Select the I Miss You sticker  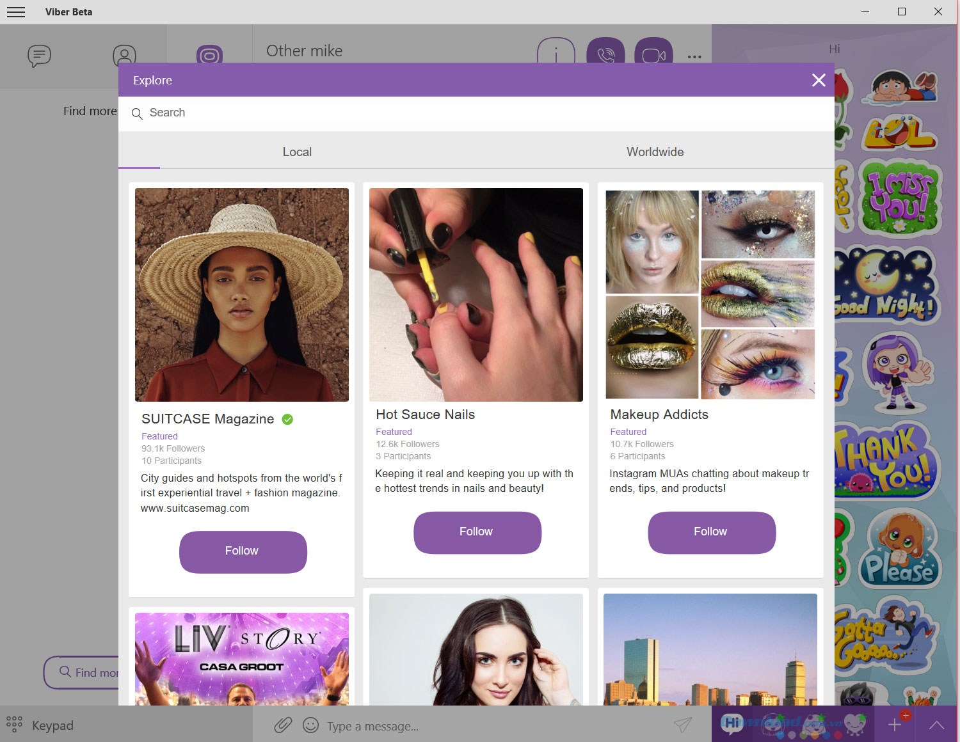click(899, 198)
